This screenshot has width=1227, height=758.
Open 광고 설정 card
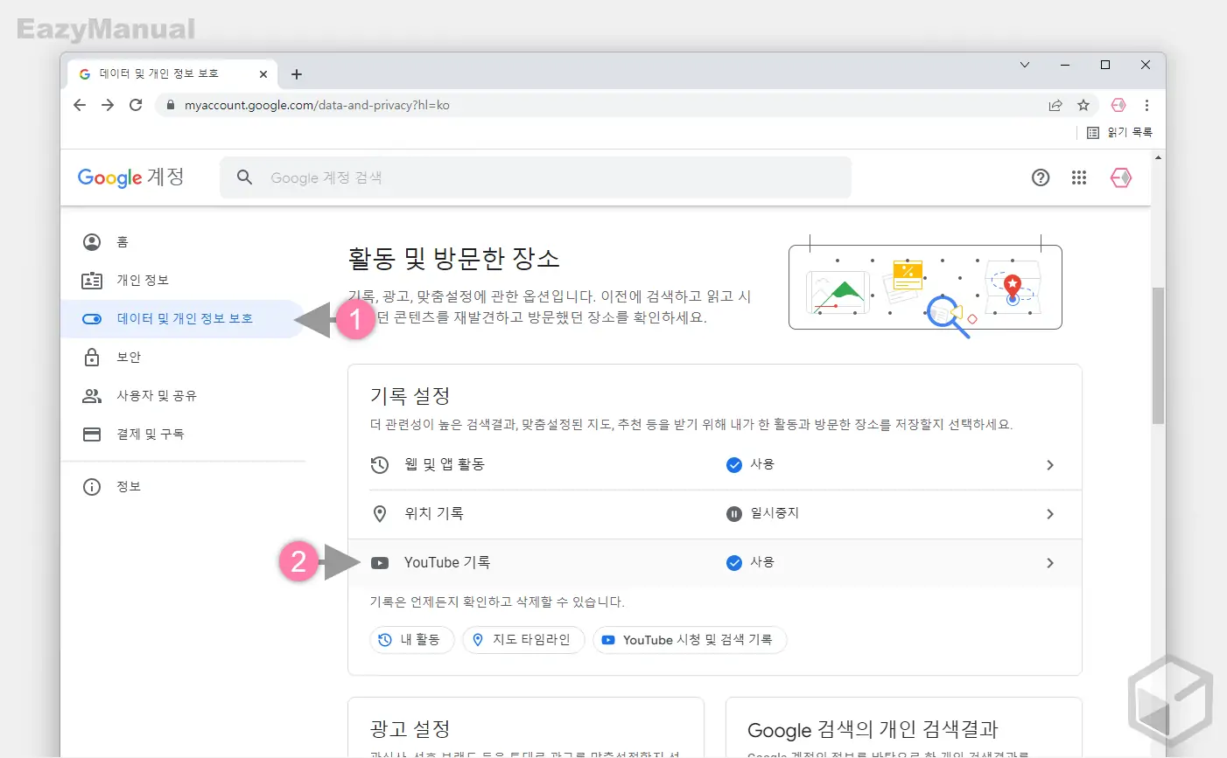click(525, 727)
